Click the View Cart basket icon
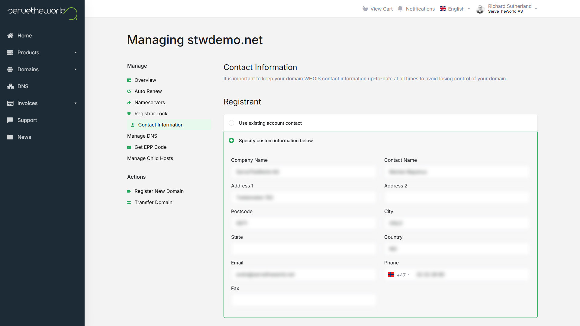 pyautogui.click(x=365, y=9)
